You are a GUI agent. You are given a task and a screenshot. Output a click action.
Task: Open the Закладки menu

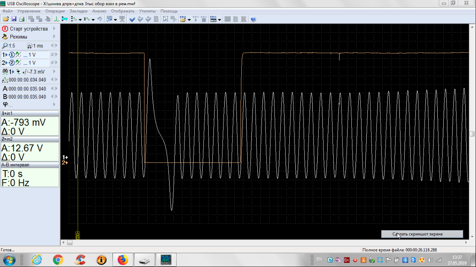(x=78, y=11)
